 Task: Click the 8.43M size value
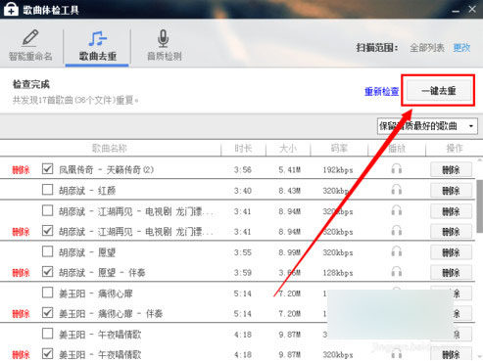pos(289,191)
